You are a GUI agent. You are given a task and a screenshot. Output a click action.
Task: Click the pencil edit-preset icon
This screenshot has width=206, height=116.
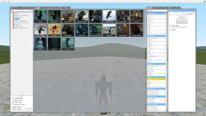193,14
